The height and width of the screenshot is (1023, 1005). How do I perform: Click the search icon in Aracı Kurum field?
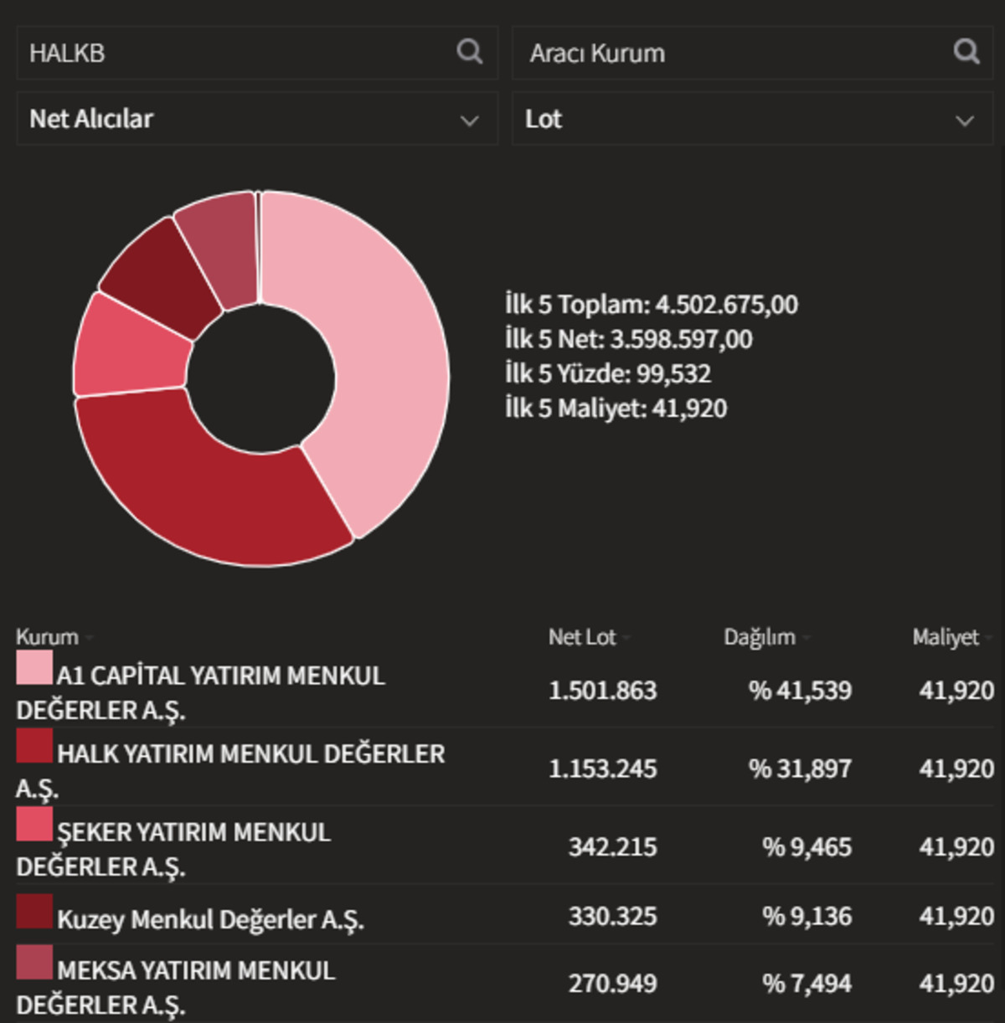966,53
